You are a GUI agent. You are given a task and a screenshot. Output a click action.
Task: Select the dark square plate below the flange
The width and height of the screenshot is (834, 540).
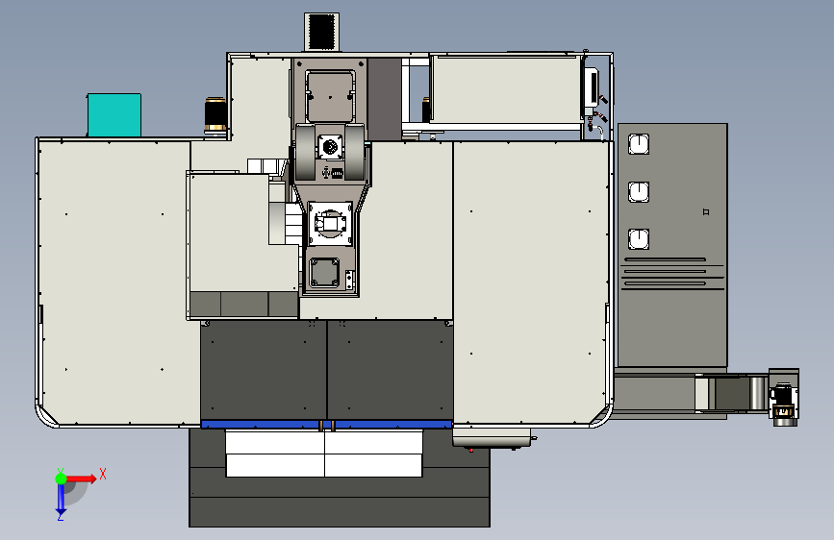(x=324, y=273)
